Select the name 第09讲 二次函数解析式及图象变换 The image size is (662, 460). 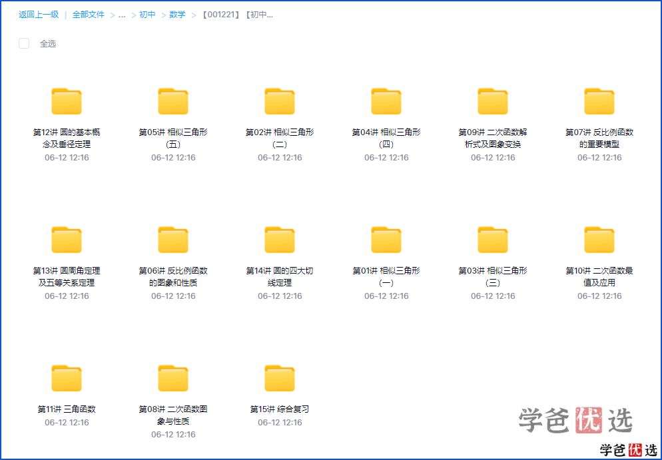[493, 138]
